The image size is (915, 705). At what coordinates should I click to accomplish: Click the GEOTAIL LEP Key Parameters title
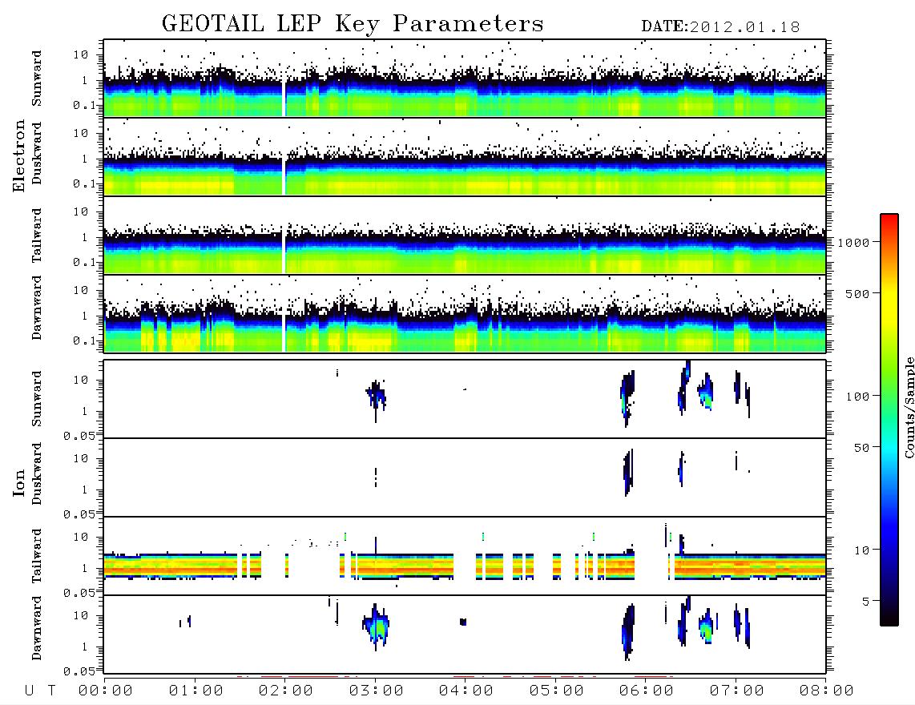[x=353, y=24]
